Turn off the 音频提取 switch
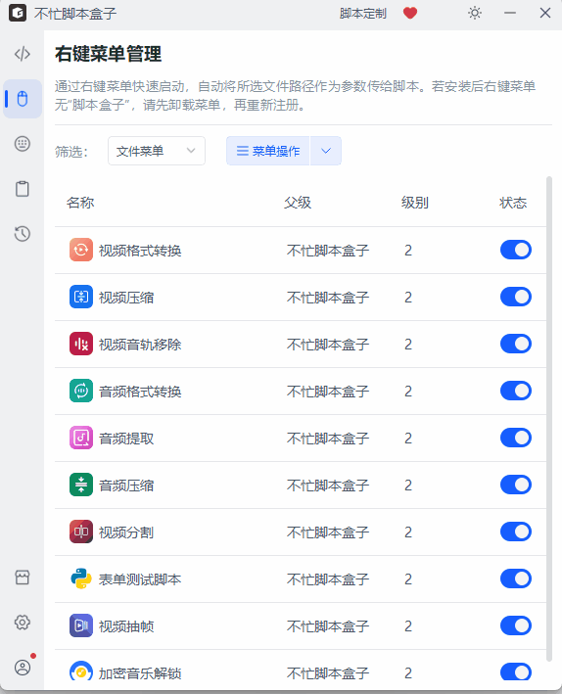Viewport: 562px width, 694px height. [516, 438]
